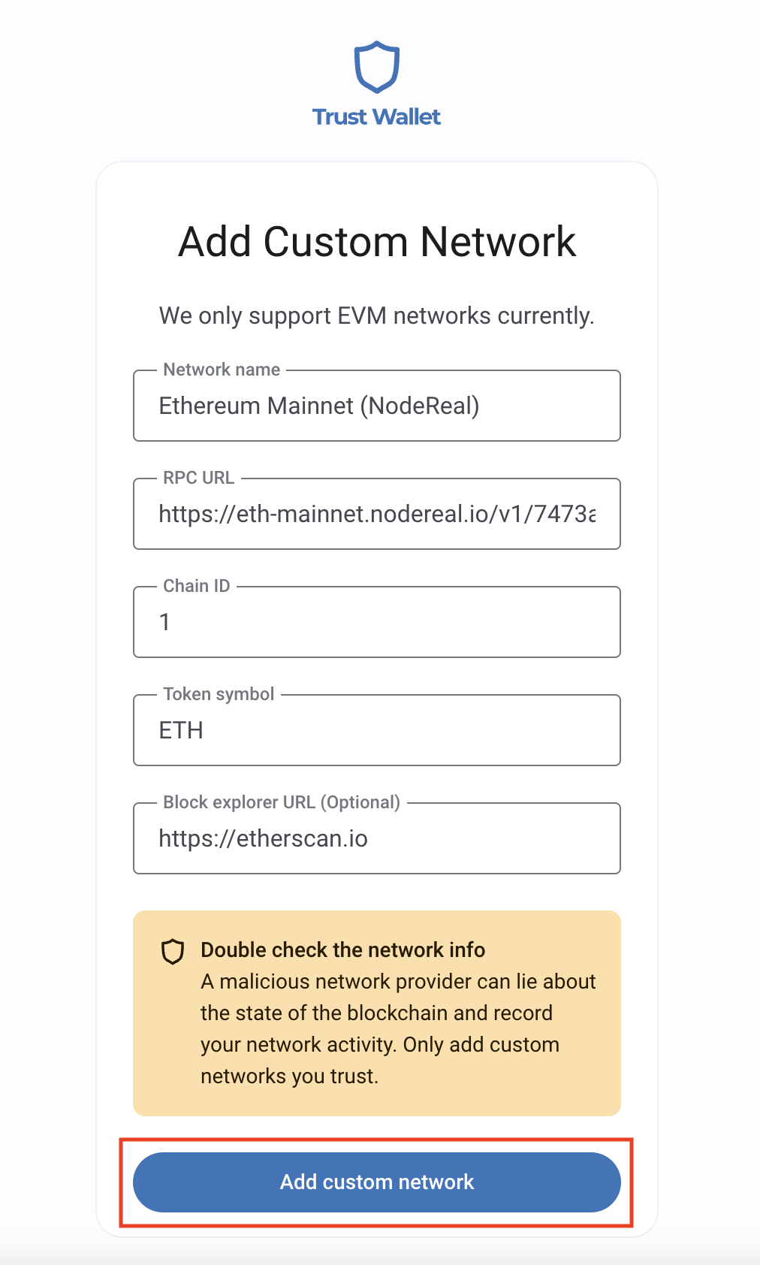This screenshot has height=1265, width=760.
Task: Click the Trust Wallet brand text
Action: tap(376, 117)
